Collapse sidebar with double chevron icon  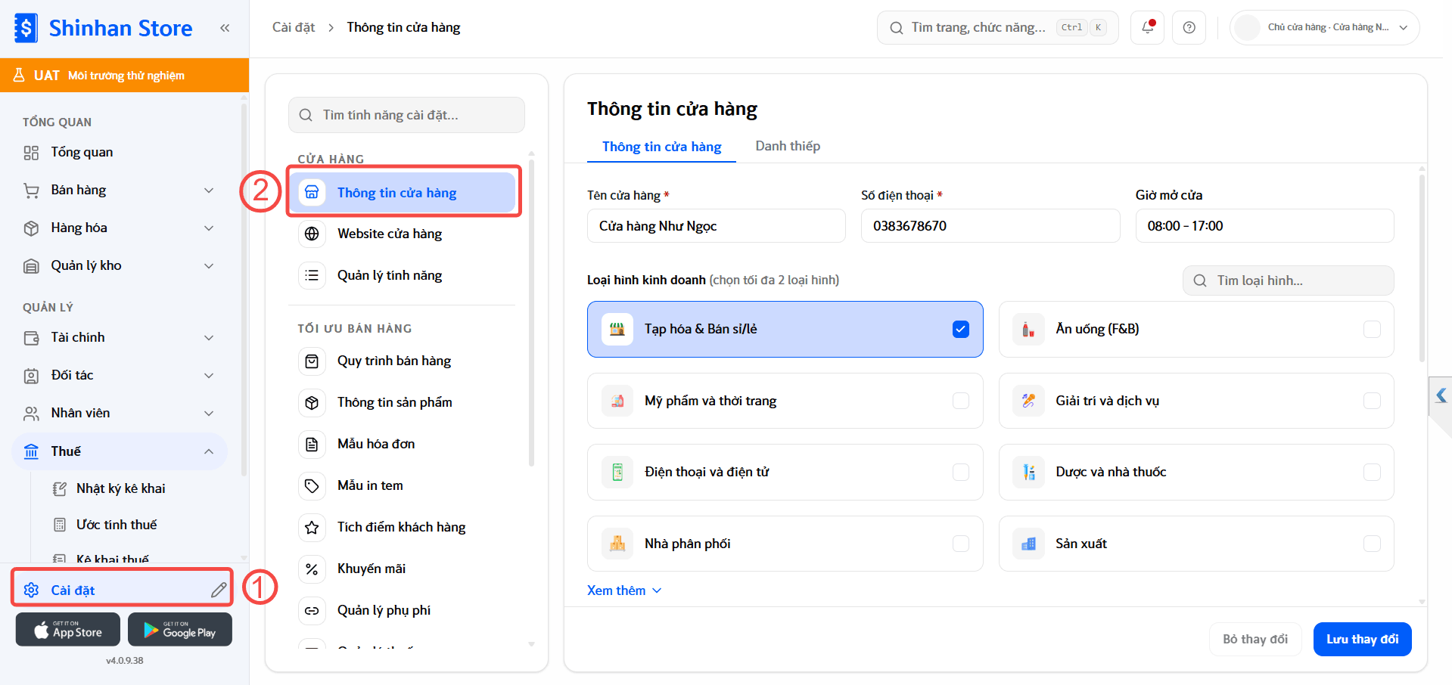point(225,28)
